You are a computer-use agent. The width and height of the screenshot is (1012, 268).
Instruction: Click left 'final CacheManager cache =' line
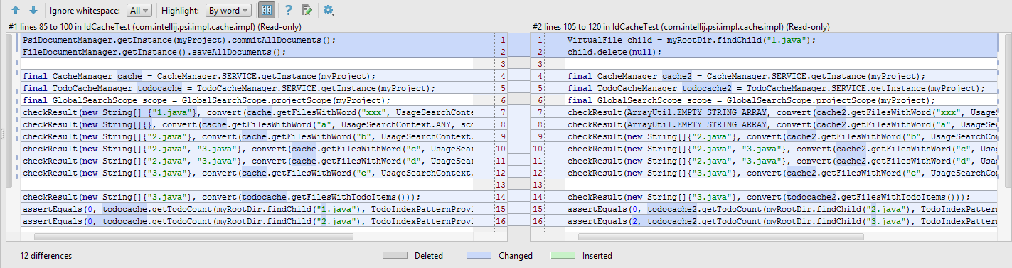199,76
